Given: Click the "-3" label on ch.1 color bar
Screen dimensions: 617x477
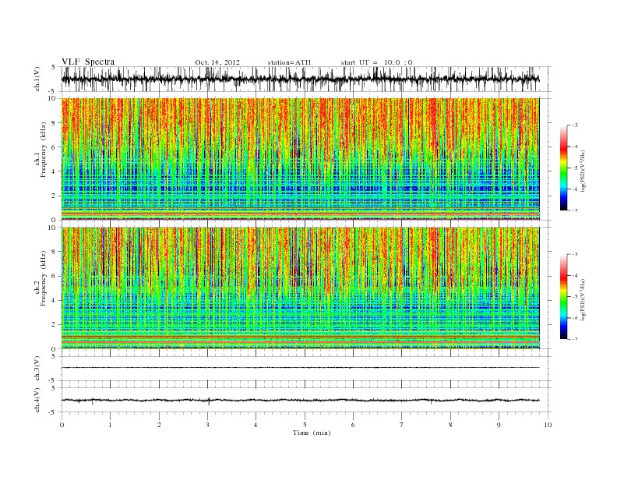Looking at the screenshot, I should 574,125.
